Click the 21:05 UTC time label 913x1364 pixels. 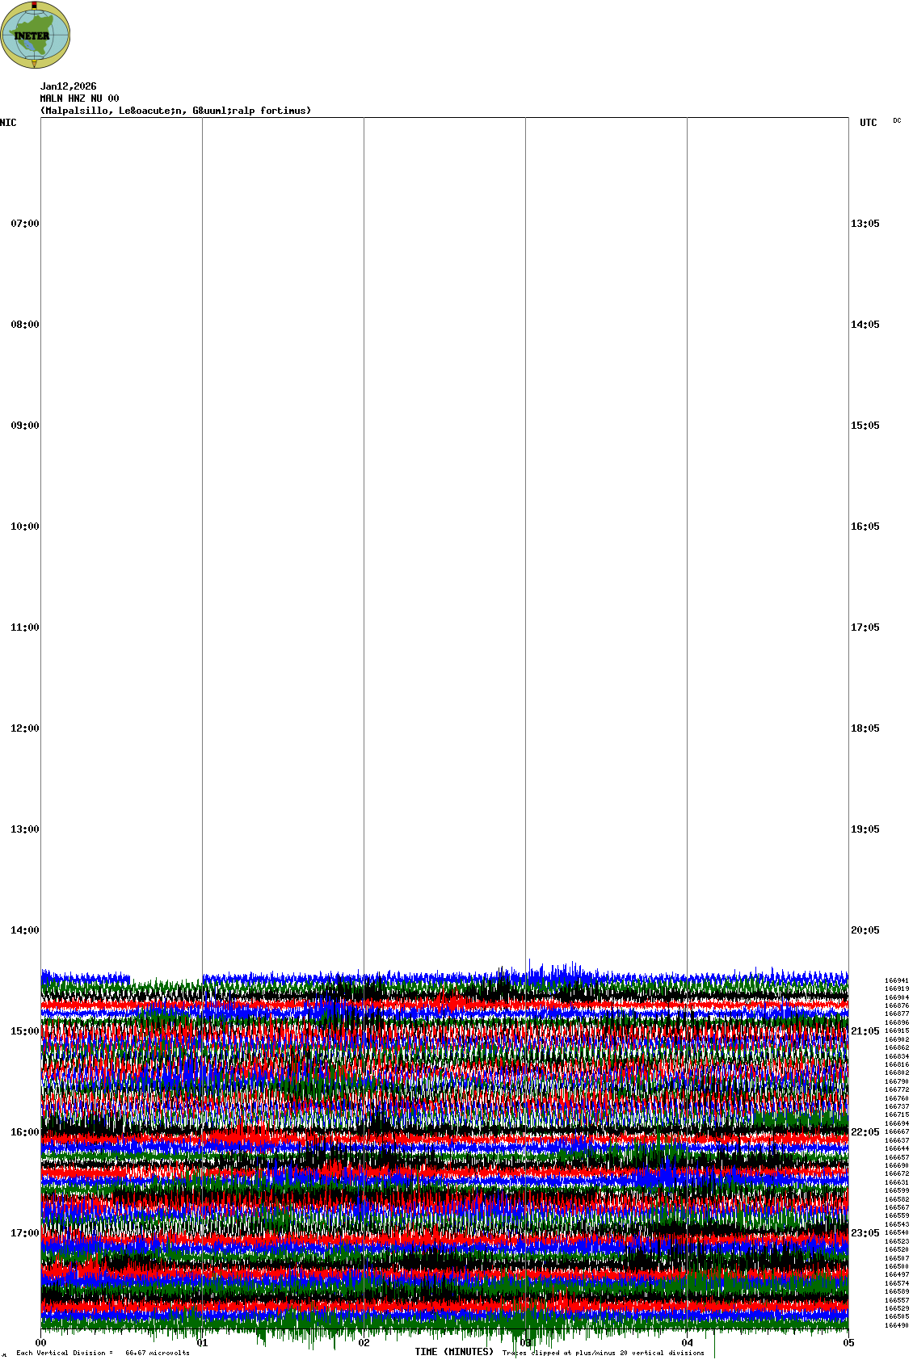coord(865,1031)
